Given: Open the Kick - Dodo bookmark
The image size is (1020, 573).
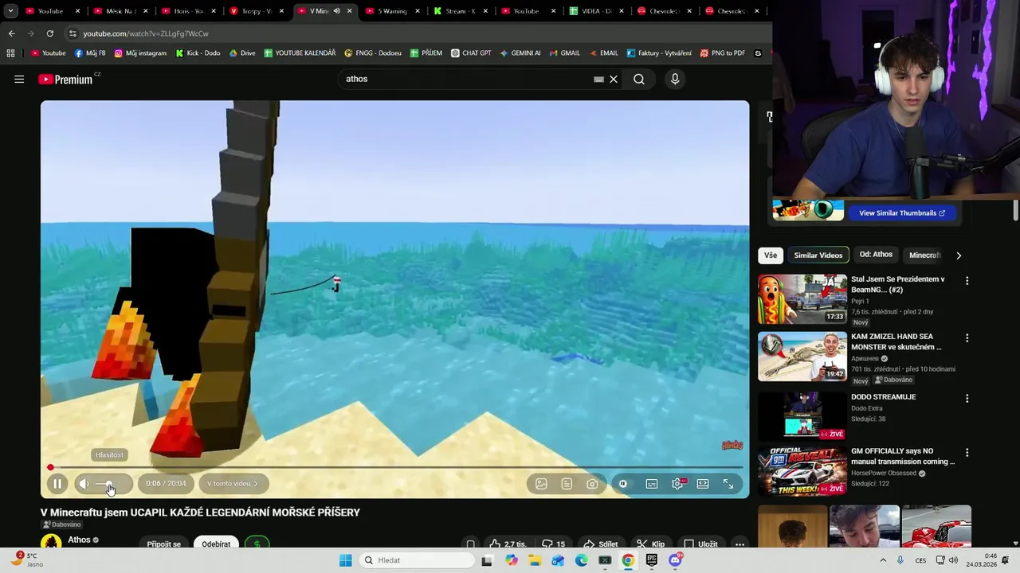Looking at the screenshot, I should pyautogui.click(x=198, y=53).
